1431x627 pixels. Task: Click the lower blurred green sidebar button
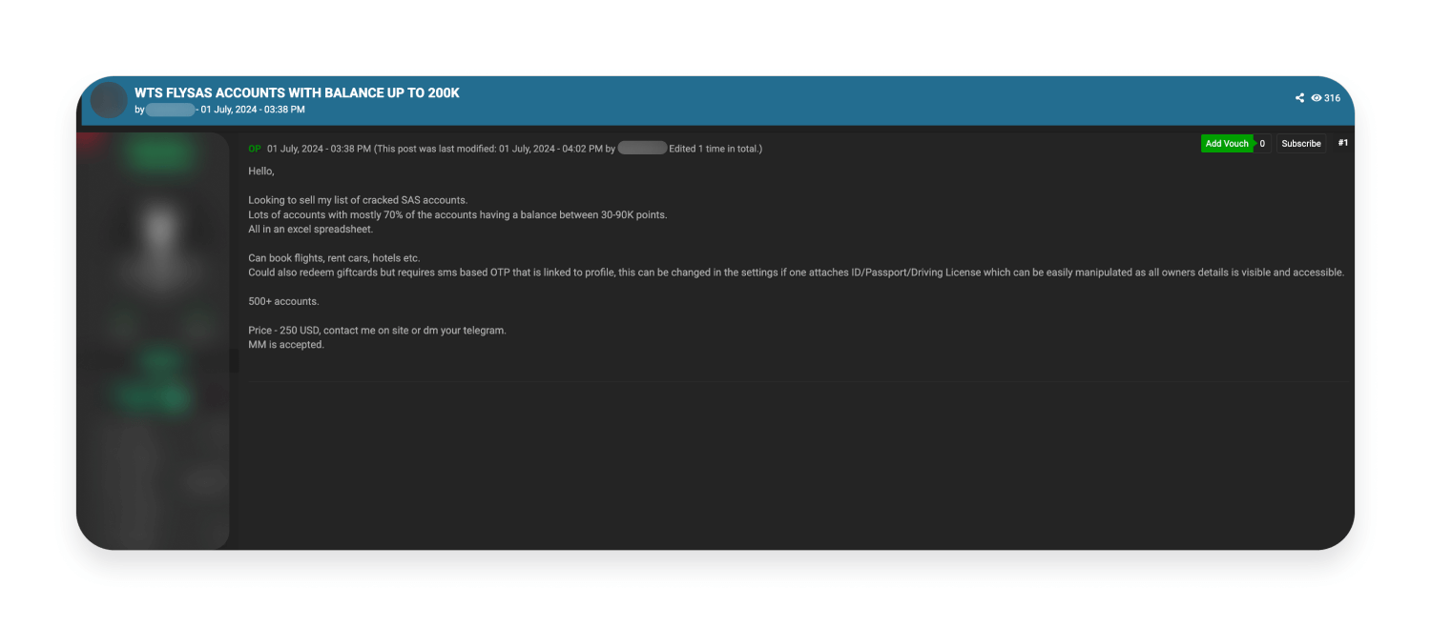tap(153, 395)
